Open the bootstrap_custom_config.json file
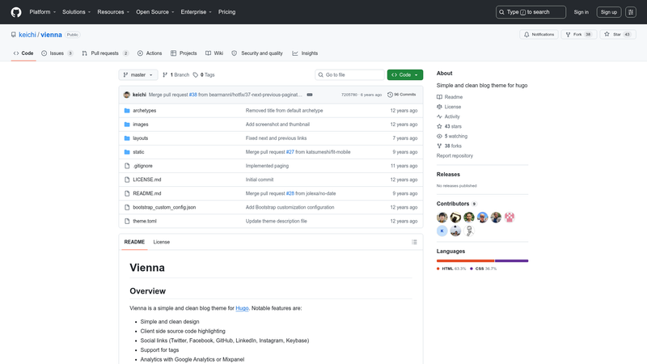 pyautogui.click(x=164, y=207)
